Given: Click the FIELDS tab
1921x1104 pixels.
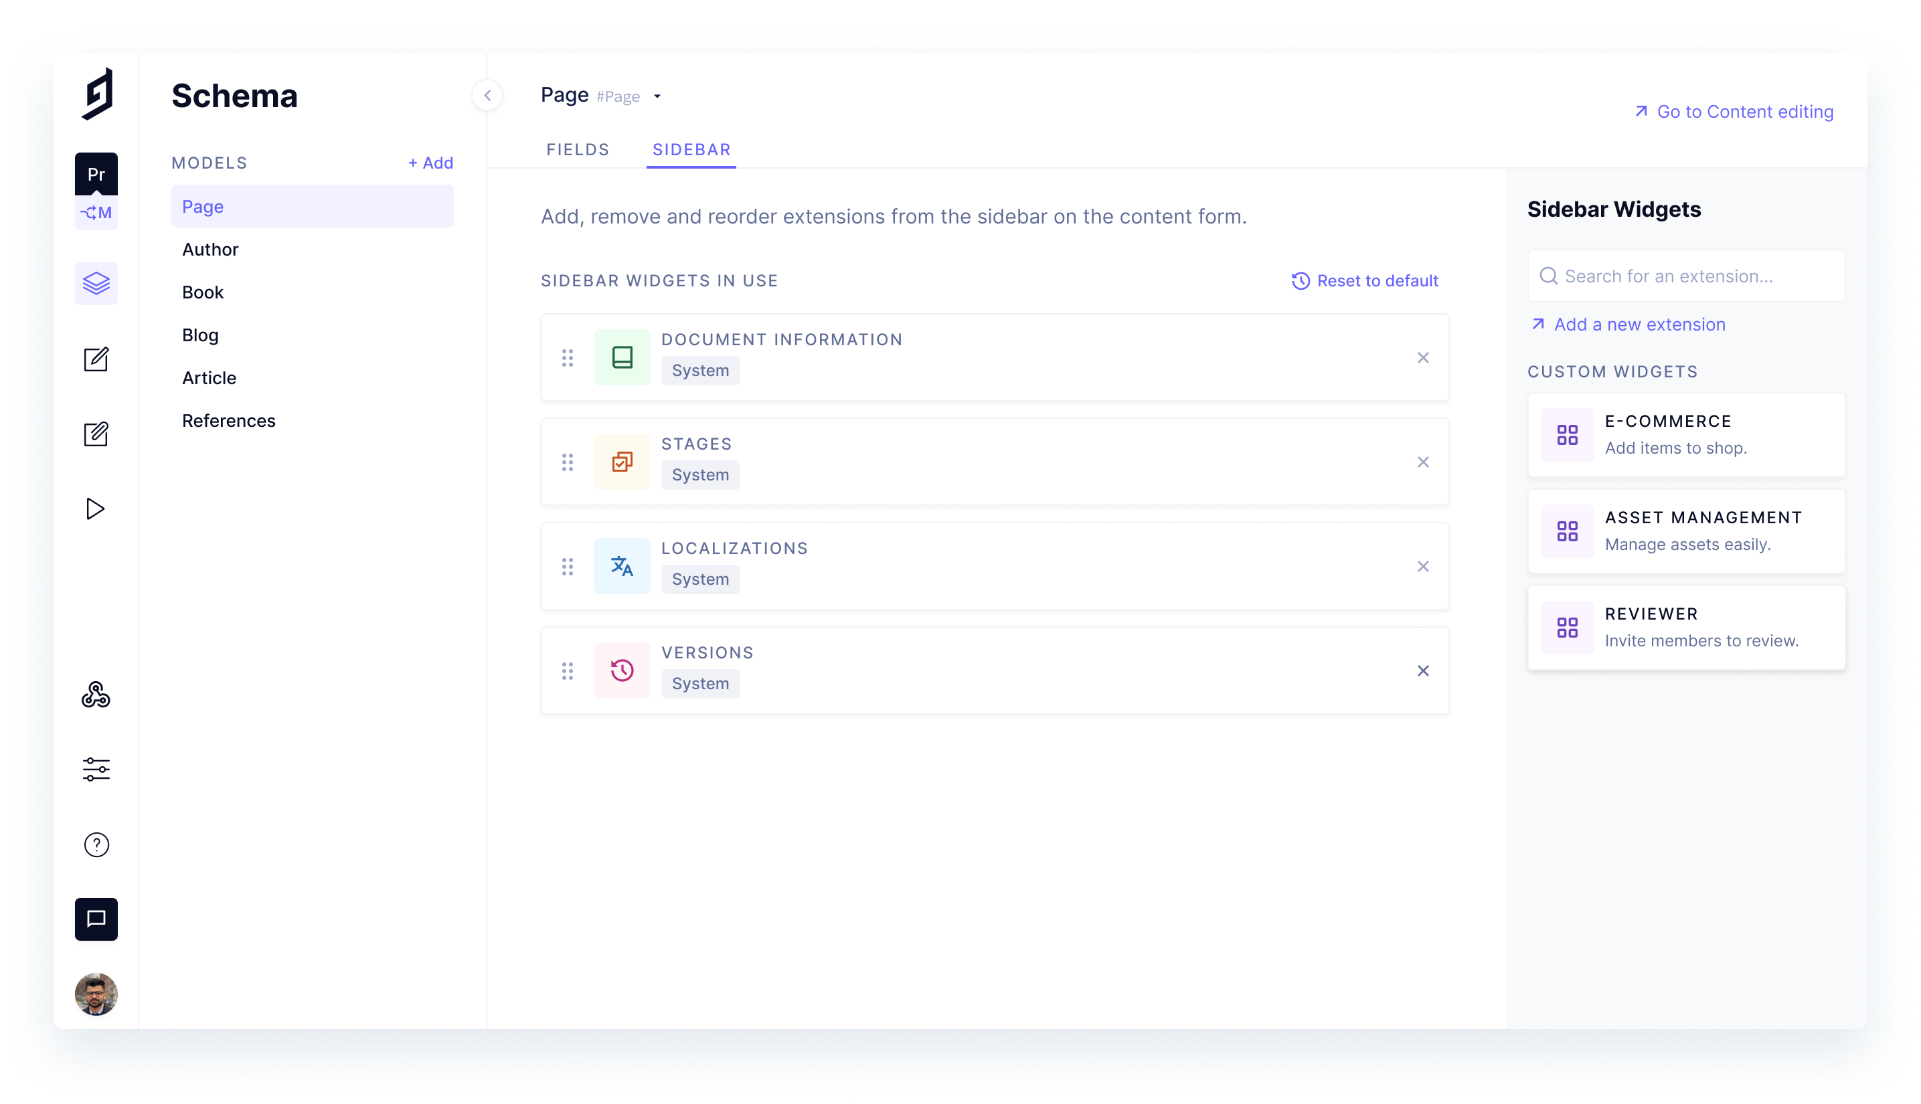Looking at the screenshot, I should click(578, 149).
